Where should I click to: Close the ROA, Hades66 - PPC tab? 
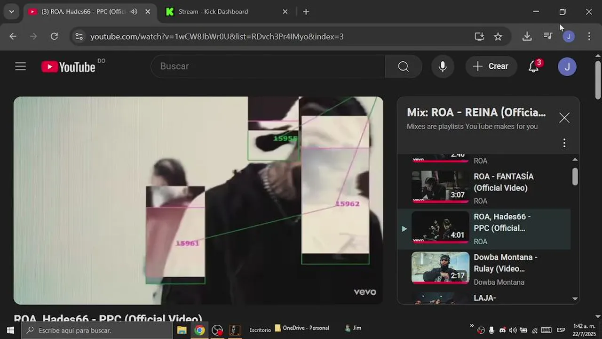pos(148,12)
